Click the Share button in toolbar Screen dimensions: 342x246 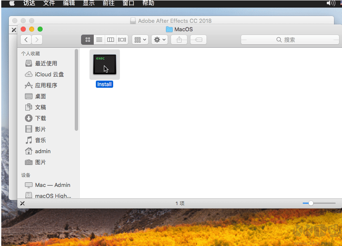click(x=179, y=39)
